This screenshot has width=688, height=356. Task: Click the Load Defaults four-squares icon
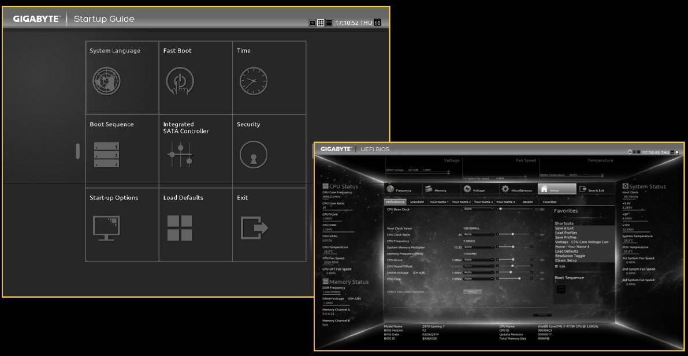(x=180, y=227)
